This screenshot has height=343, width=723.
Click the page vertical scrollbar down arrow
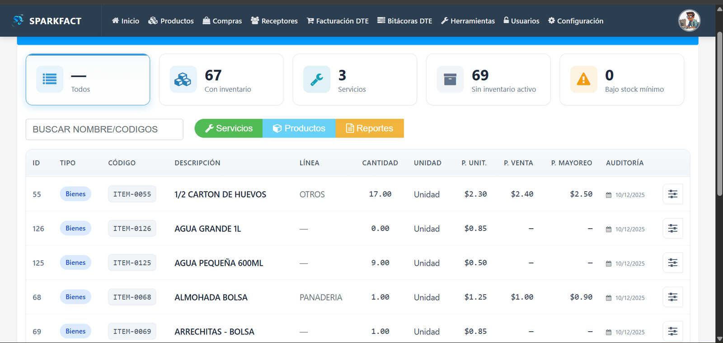click(x=719, y=338)
